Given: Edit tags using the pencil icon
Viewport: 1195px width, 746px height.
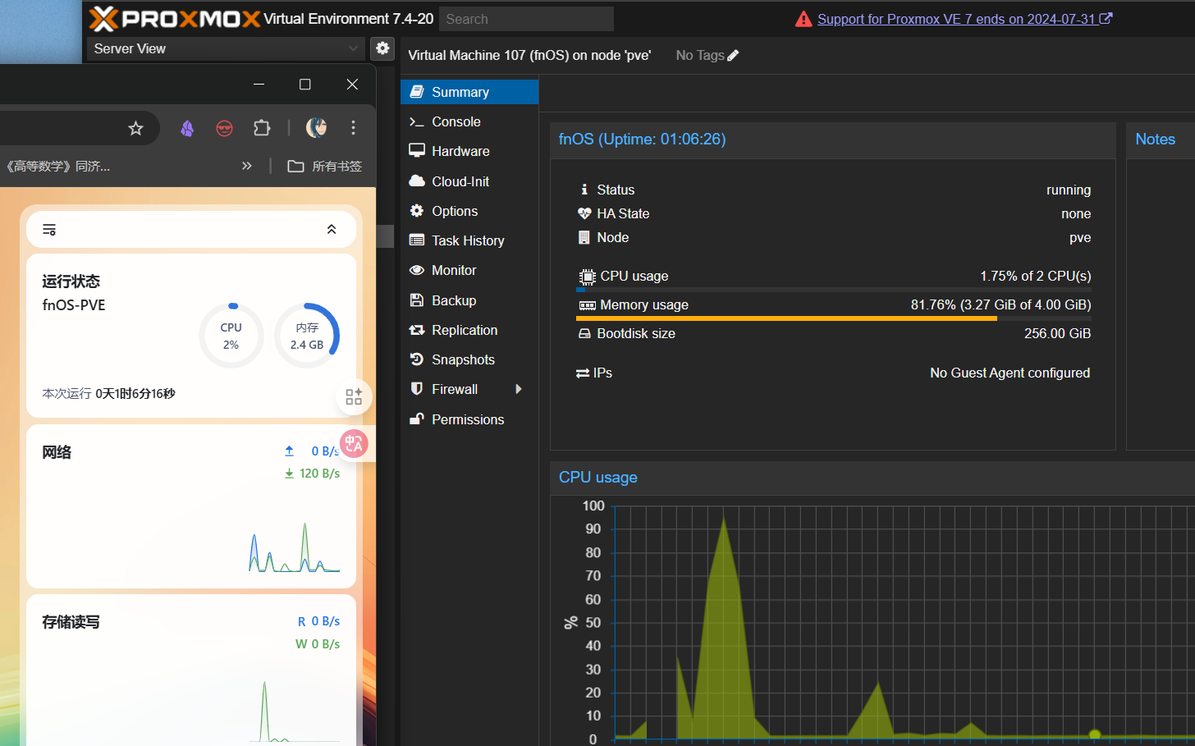Looking at the screenshot, I should pyautogui.click(x=733, y=56).
